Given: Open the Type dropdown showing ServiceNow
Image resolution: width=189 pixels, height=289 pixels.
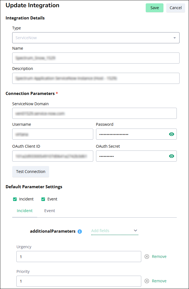Looking at the screenshot, I should 96,38.
